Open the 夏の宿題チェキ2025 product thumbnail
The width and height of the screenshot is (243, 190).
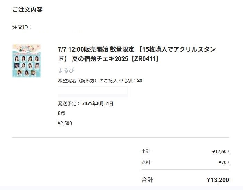pyautogui.click(x=26, y=61)
